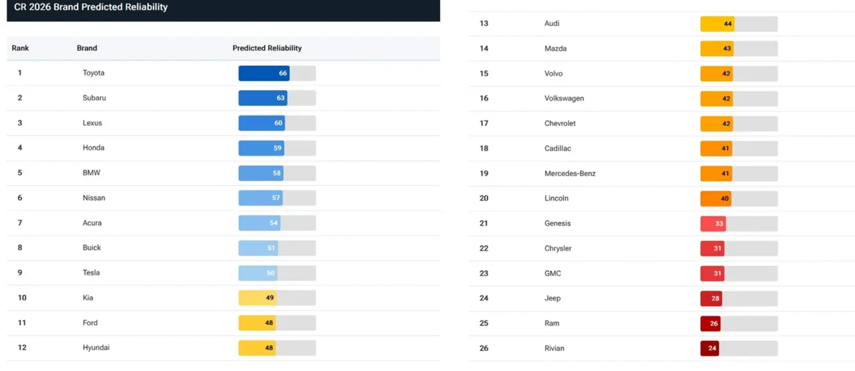This screenshot has height=371, width=855.
Task: Click the CR 2026 Brand Predicted Reliability title
Action: click(91, 7)
